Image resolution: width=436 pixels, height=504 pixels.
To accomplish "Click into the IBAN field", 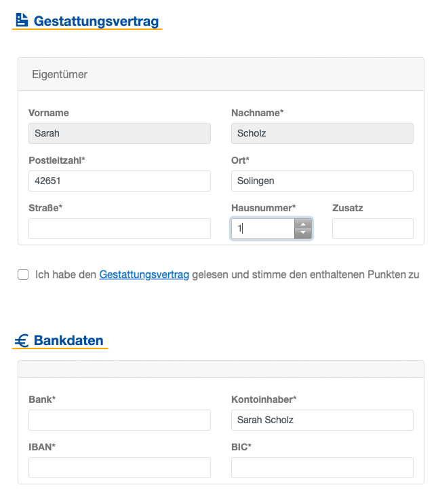I will pyautogui.click(x=119, y=468).
